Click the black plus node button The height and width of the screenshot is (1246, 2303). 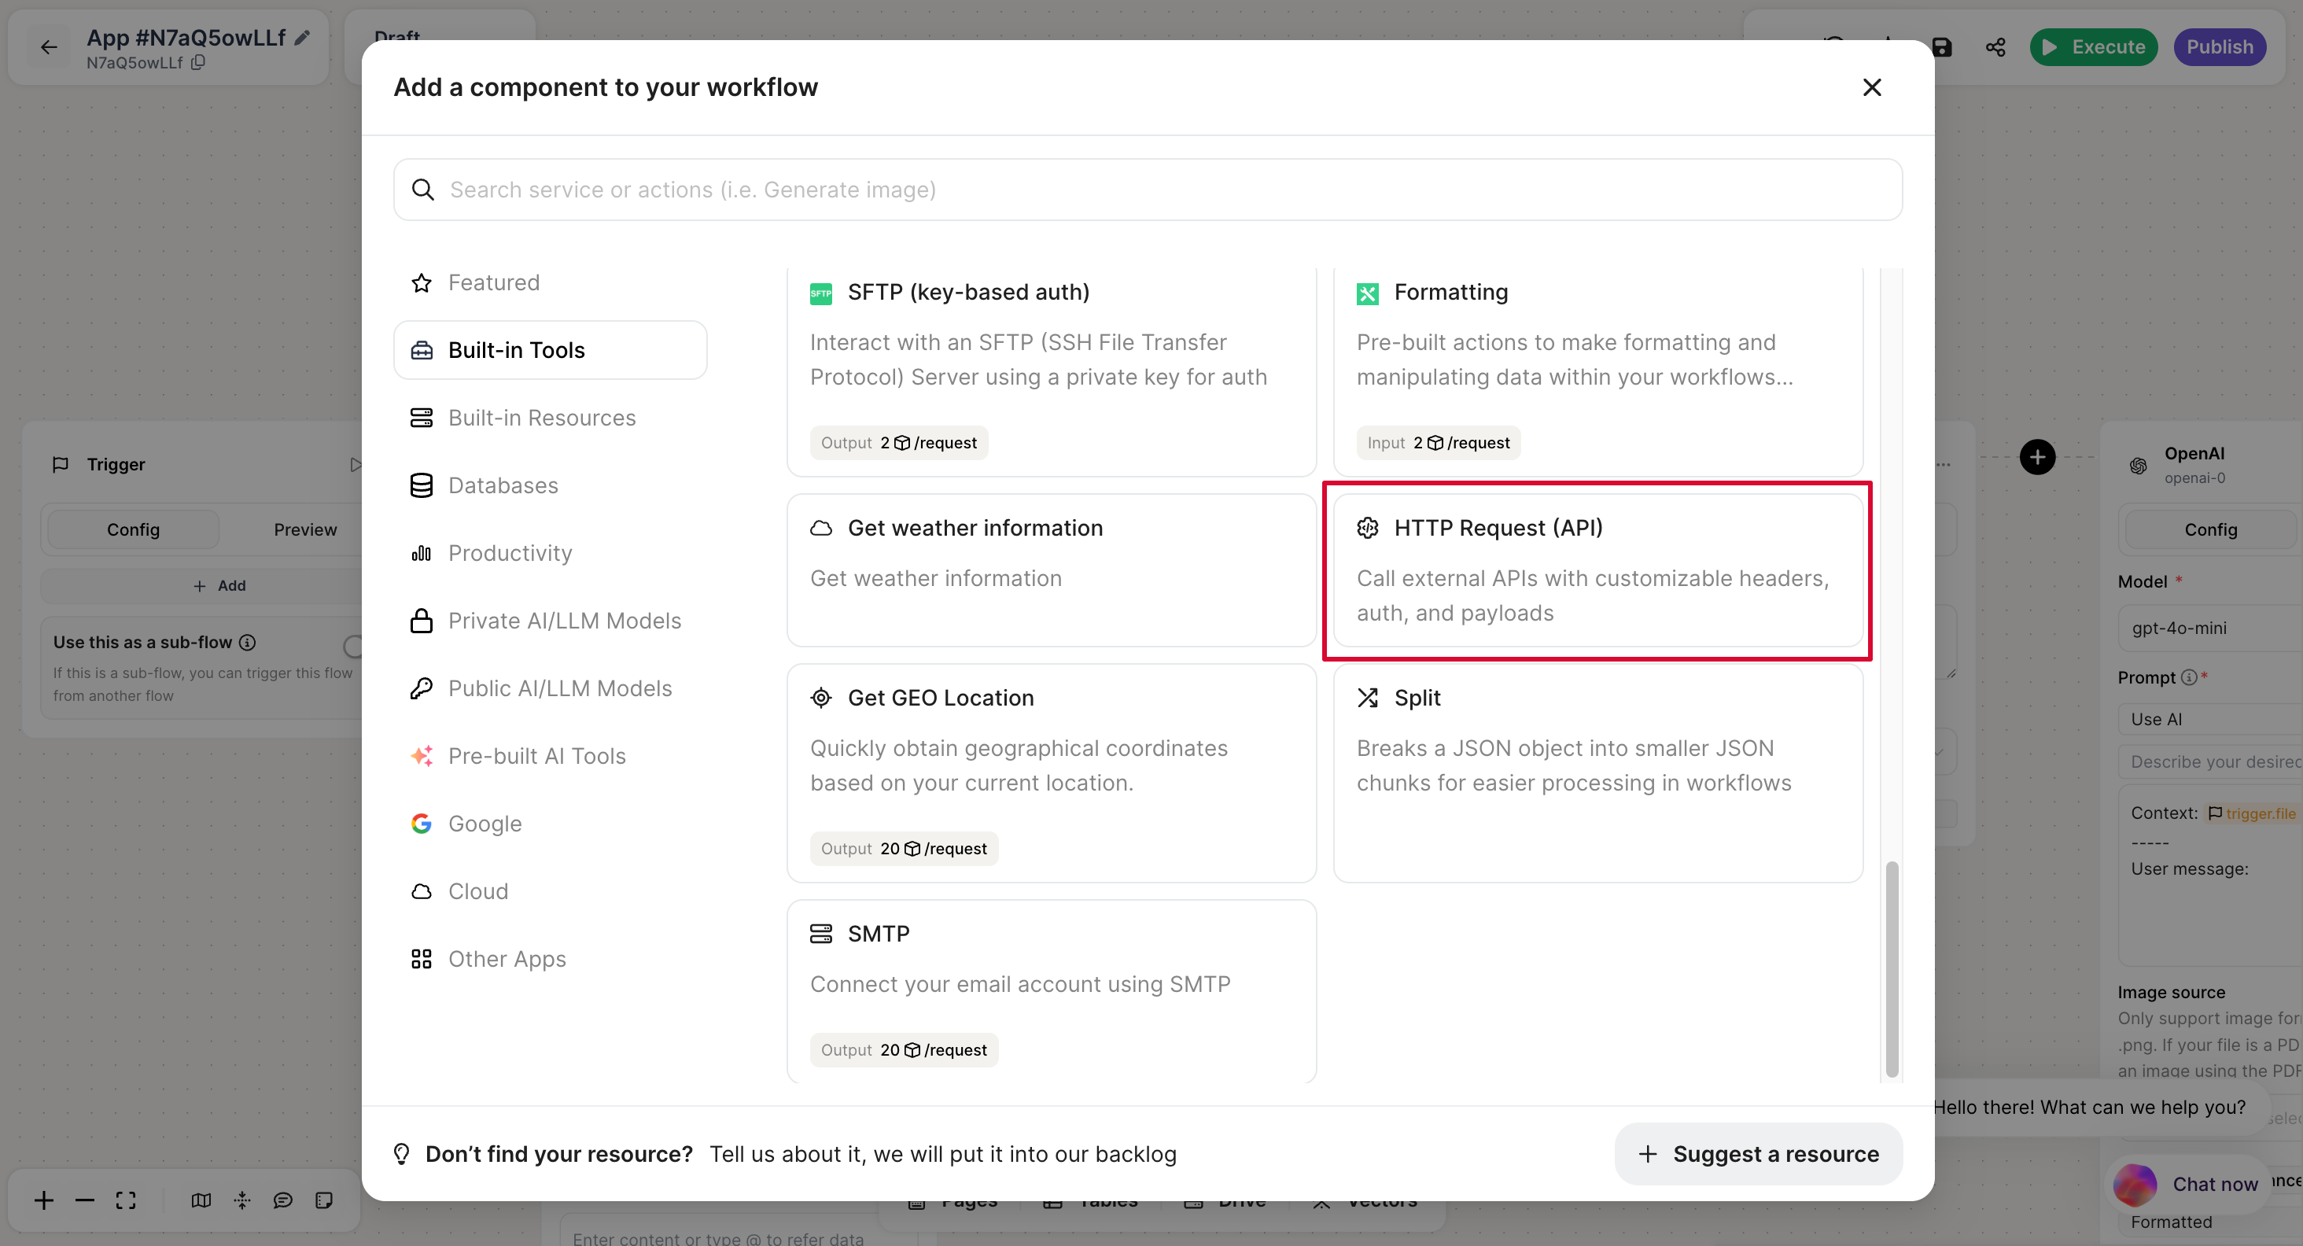[2036, 458]
